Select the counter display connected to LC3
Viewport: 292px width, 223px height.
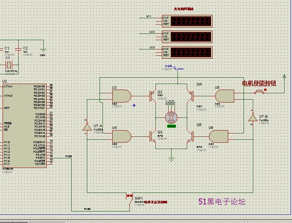pos(187,52)
